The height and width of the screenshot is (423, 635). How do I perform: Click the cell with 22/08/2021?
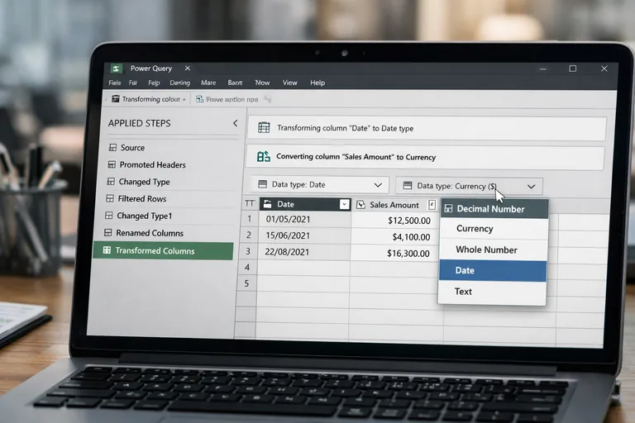(x=303, y=252)
